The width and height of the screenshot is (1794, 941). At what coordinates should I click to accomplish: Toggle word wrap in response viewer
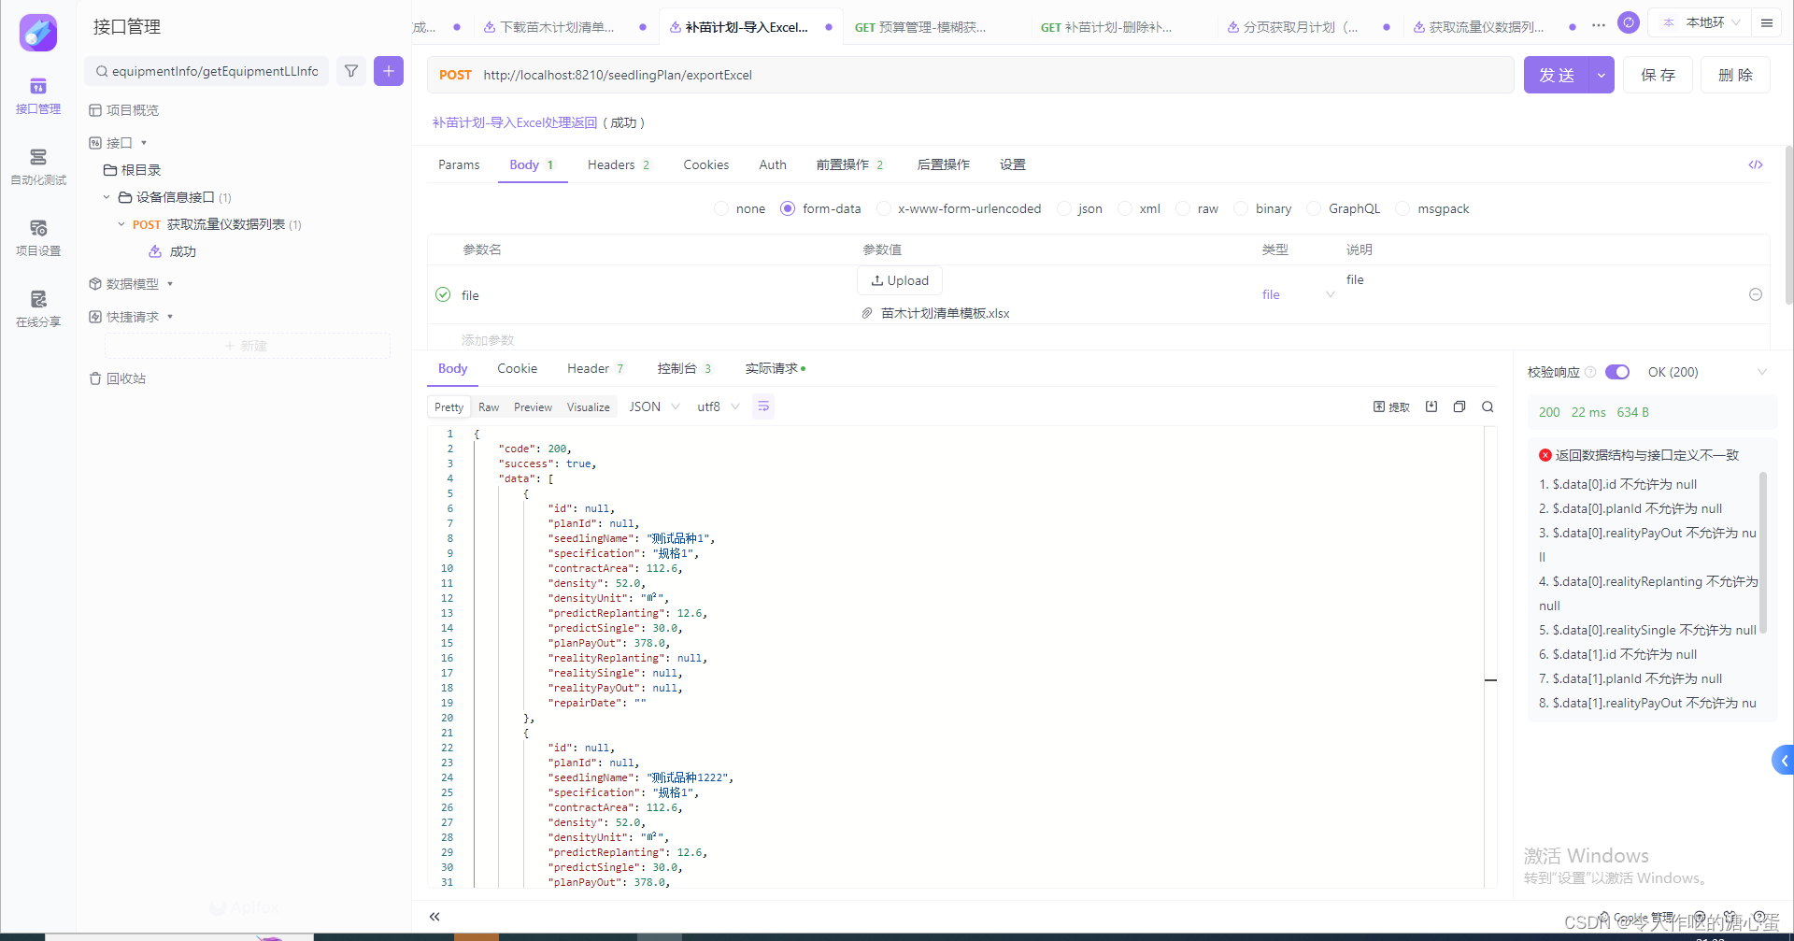763,406
